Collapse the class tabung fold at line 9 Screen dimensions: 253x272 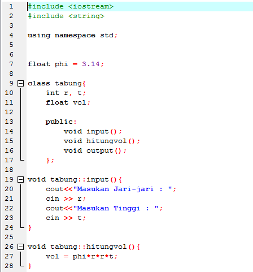(x=20, y=83)
